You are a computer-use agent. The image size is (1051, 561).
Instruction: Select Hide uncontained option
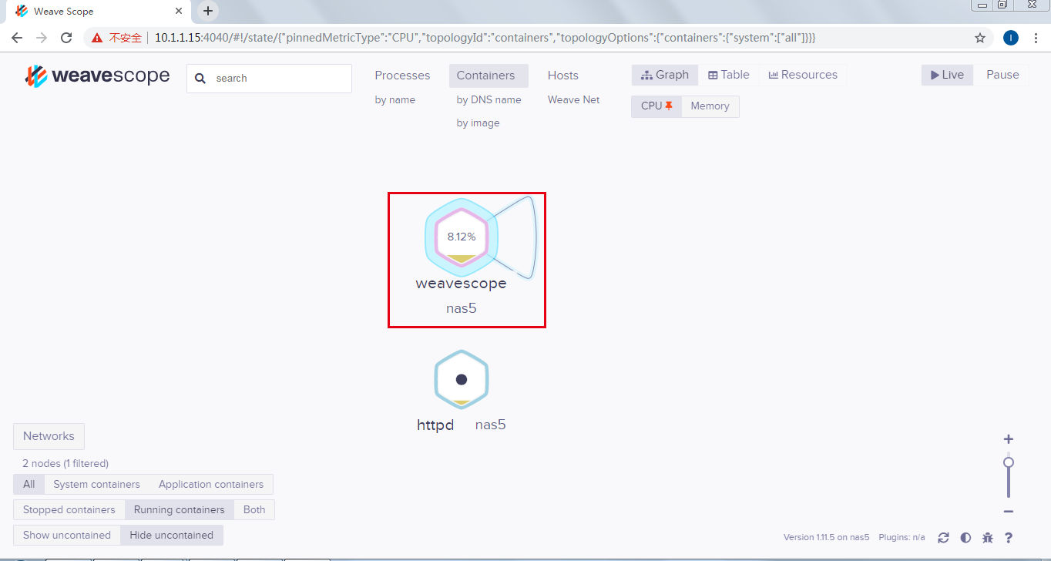(172, 536)
